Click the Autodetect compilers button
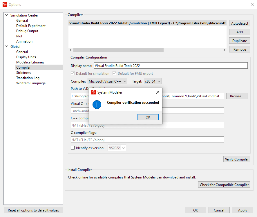This screenshot has height=217, width=257. tap(240, 23)
